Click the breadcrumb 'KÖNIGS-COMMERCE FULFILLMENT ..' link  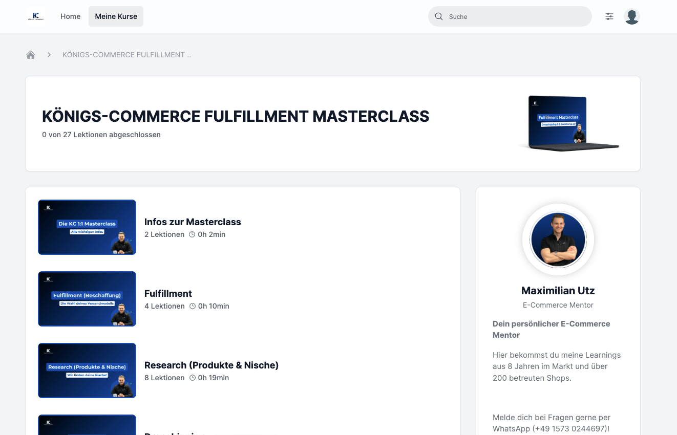point(126,54)
